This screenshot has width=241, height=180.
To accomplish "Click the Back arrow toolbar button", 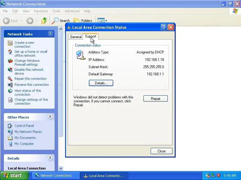I will tap(6, 21).
